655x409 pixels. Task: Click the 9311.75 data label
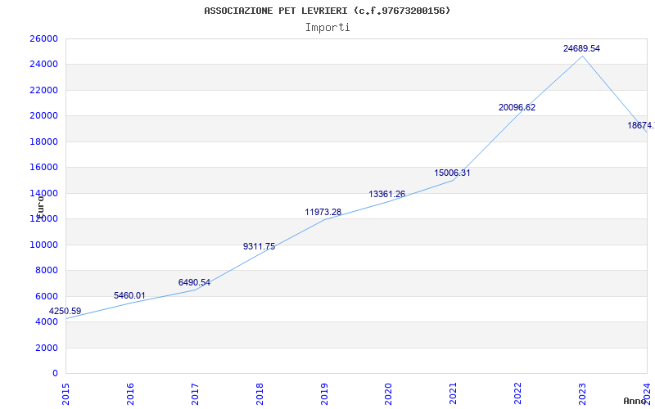(x=259, y=246)
